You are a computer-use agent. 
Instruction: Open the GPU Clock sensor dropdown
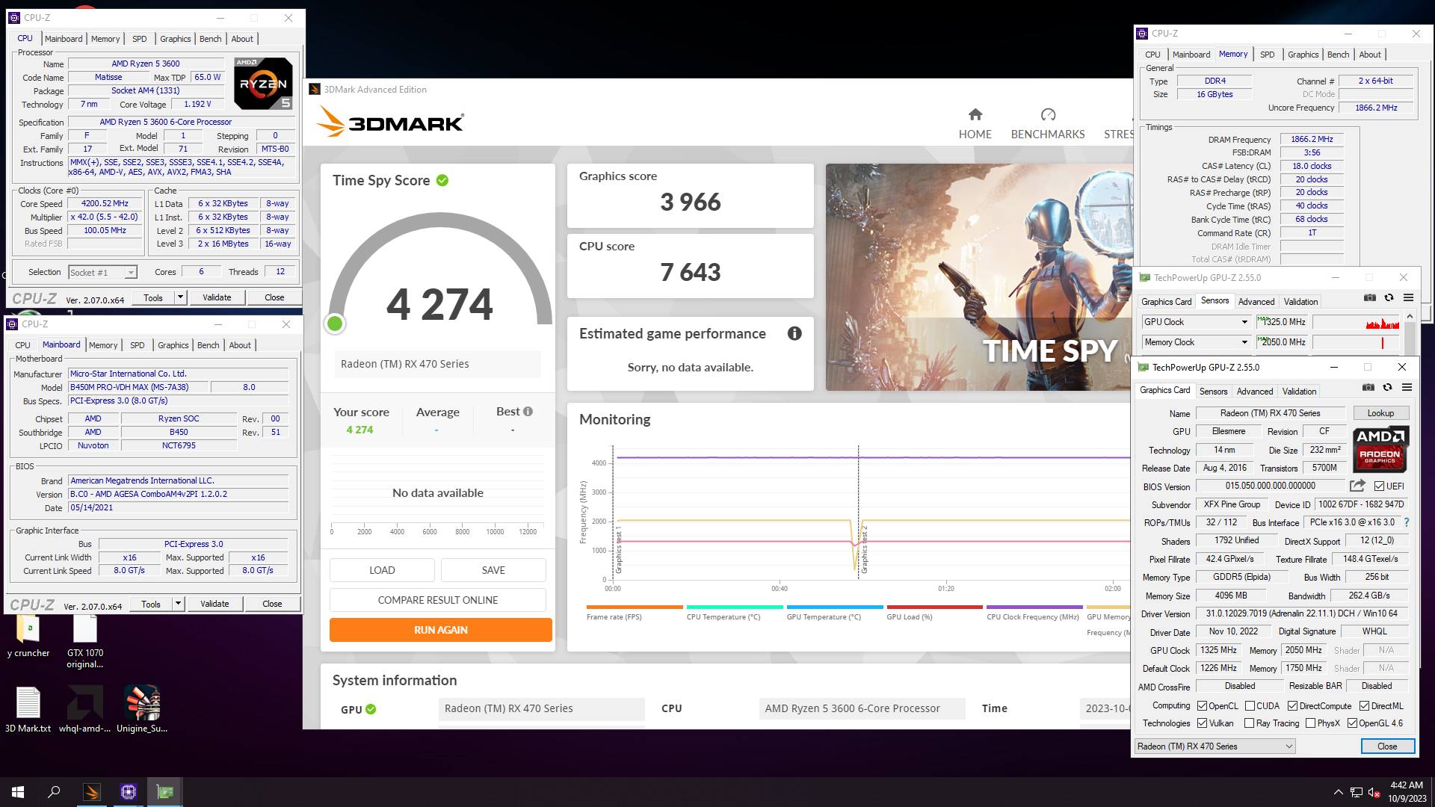point(1197,322)
